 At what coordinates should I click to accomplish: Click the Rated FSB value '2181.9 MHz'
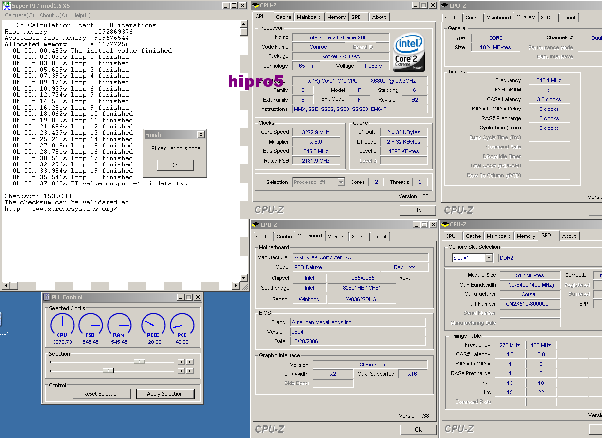click(316, 161)
